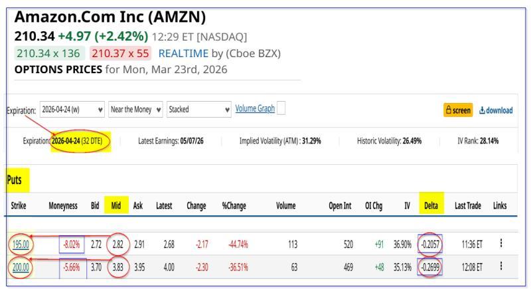This screenshot has width=531, height=289.
Task: Open links menu for 195.00 strike row
Action: pyautogui.click(x=500, y=244)
